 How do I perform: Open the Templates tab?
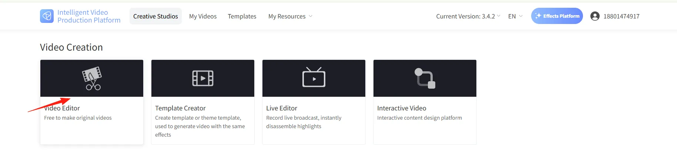(242, 16)
